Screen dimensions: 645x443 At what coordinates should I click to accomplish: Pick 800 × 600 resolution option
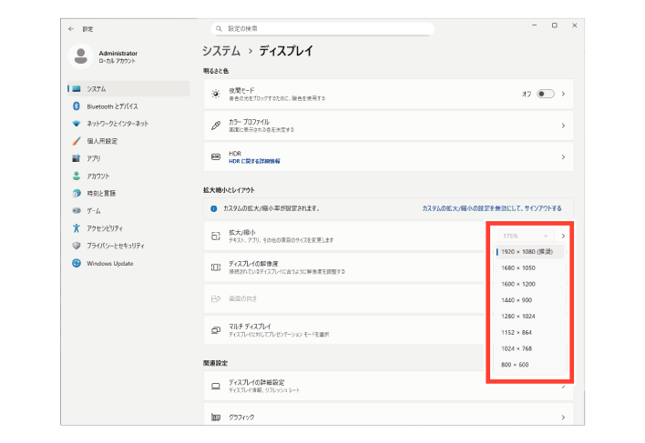coord(516,365)
